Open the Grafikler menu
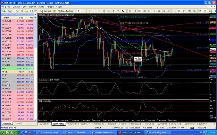 tap(32, 7)
